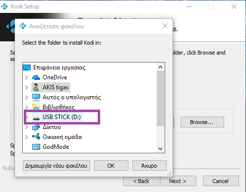Choose USB STICK (D:) entry
The image size is (246, 192).
pyautogui.click(x=61, y=117)
